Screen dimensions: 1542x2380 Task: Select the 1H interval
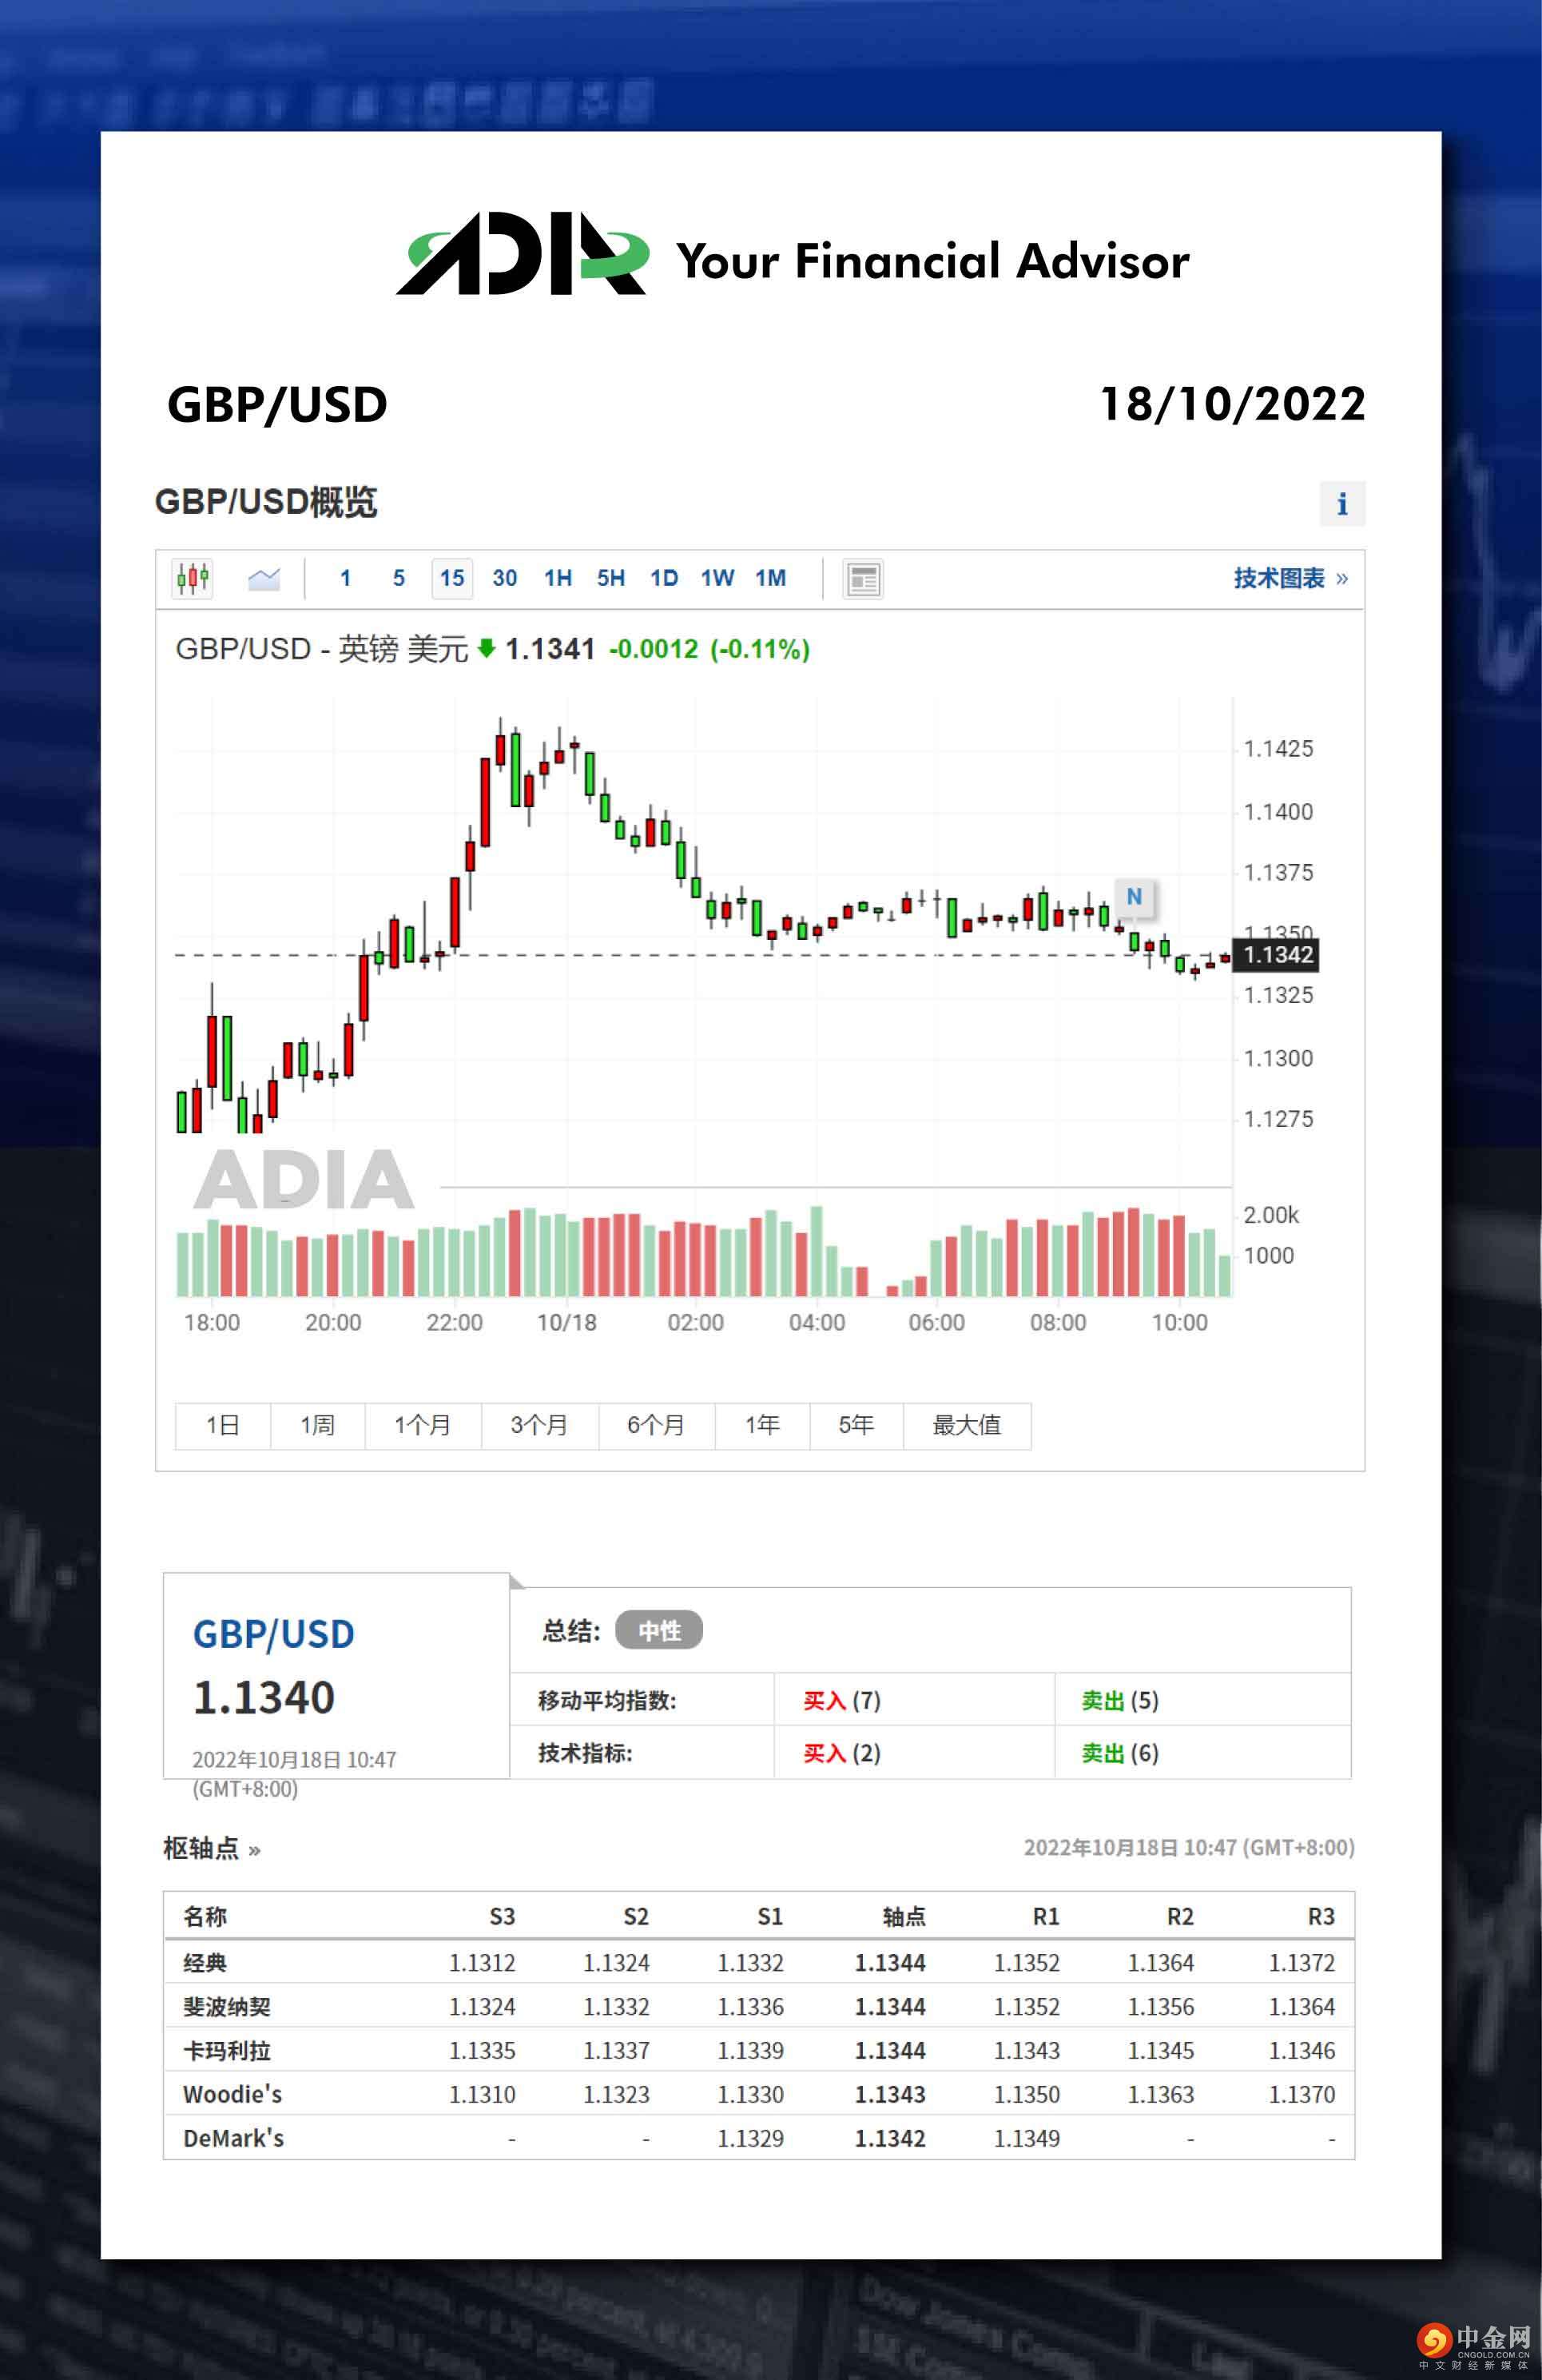pyautogui.click(x=558, y=578)
